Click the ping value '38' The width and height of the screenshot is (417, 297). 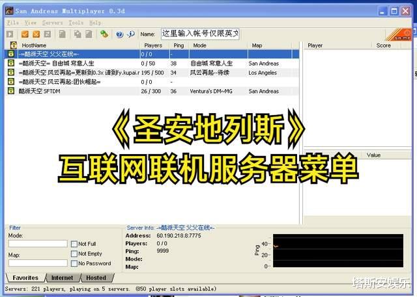(x=173, y=63)
